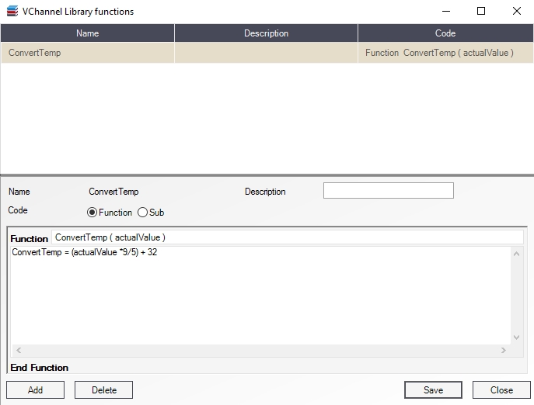
Task: Select the Function radio button
Action: pos(92,213)
